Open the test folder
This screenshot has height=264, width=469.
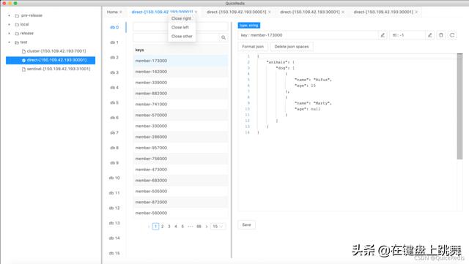click(24, 42)
